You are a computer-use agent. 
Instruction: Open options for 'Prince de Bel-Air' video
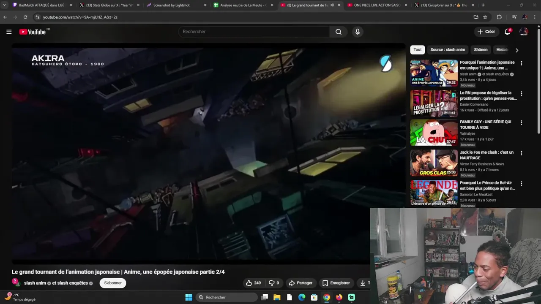pyautogui.click(x=521, y=184)
